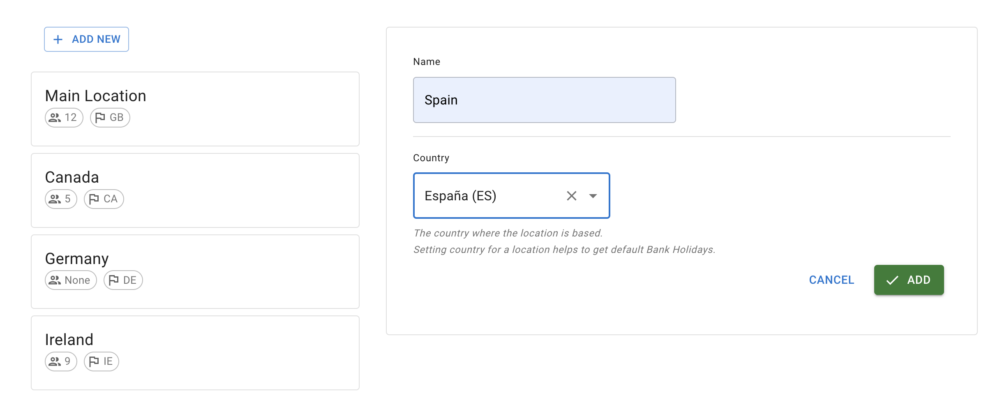
Task: Click the people icon on Main Location
Action: coord(55,118)
